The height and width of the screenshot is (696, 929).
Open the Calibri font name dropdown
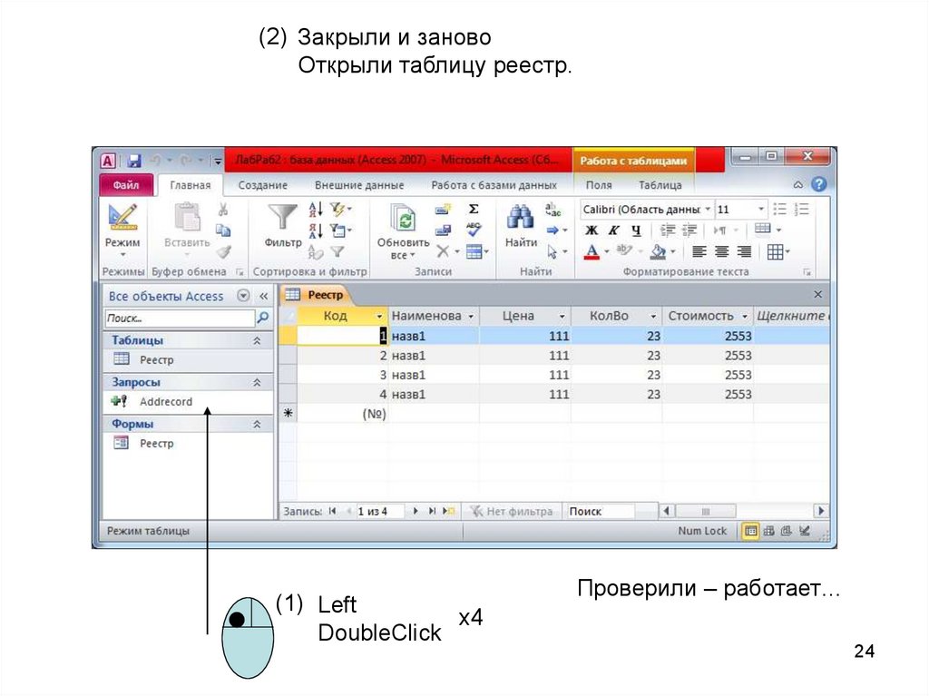pos(708,210)
